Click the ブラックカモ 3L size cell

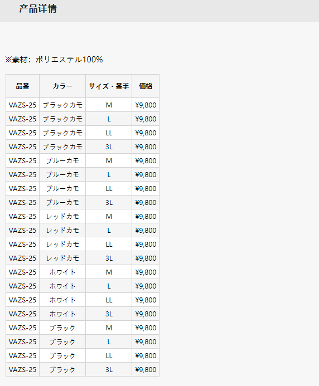[109, 147]
